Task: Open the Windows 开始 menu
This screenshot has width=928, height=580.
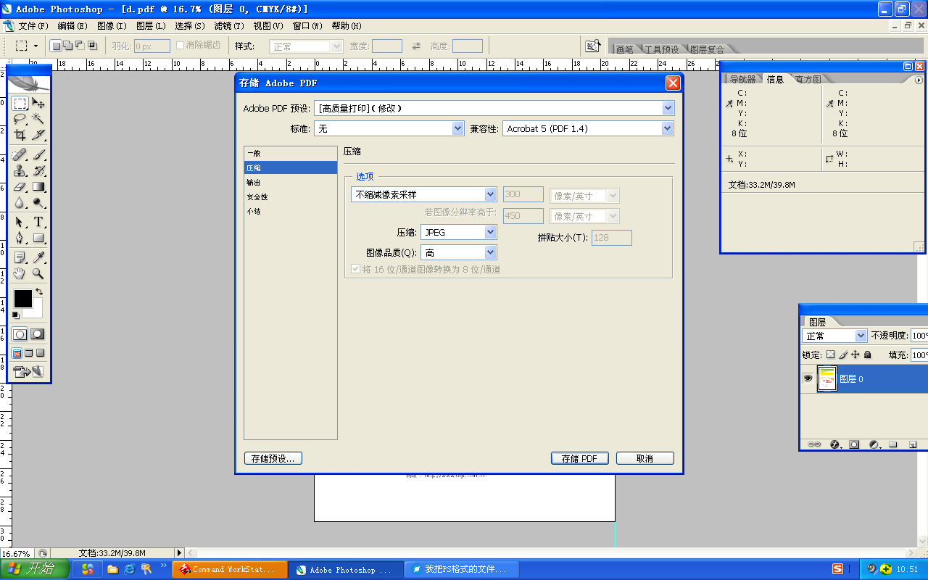Action: click(35, 569)
